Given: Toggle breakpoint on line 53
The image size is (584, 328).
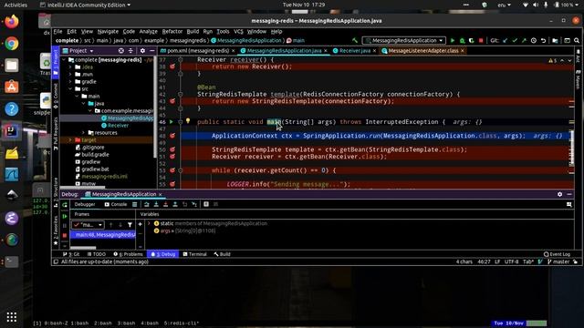Looking at the screenshot, I should pos(172,170).
